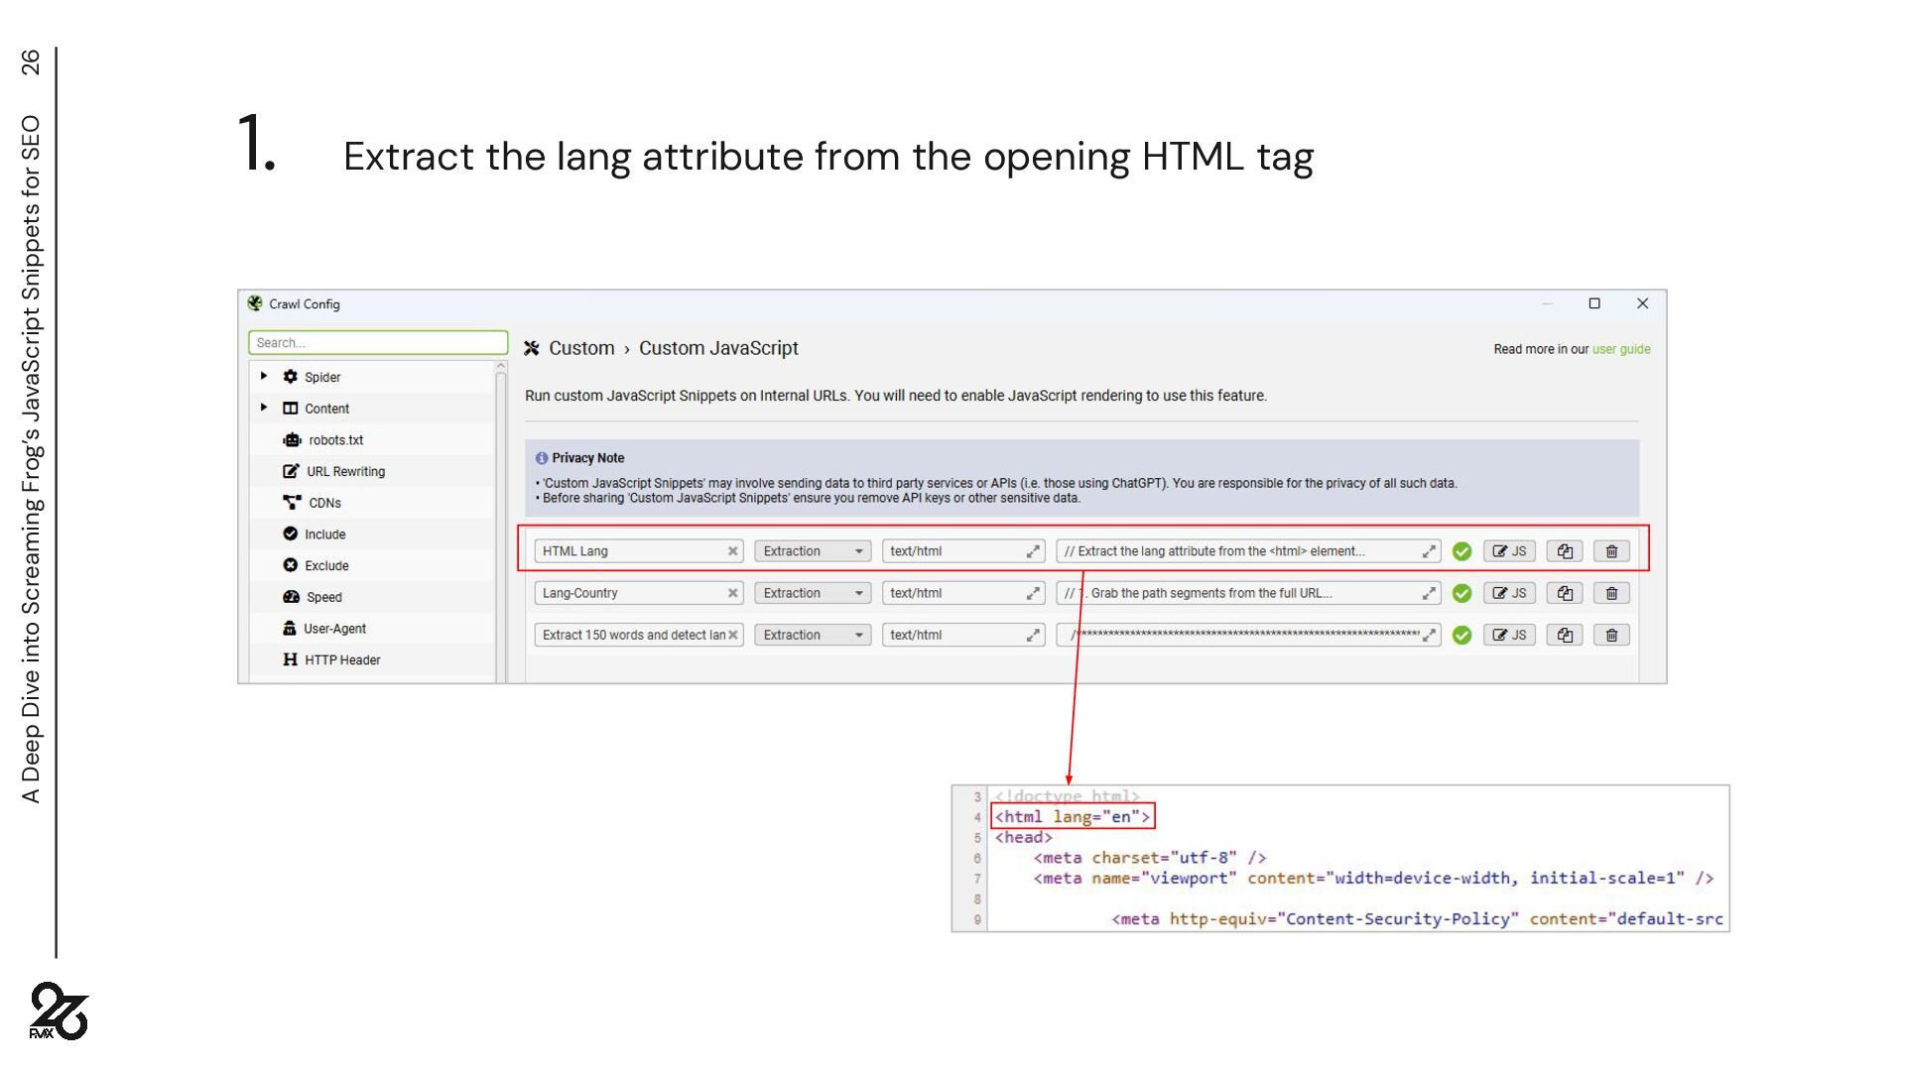
Task: Select robots.txt settings
Action: (335, 440)
